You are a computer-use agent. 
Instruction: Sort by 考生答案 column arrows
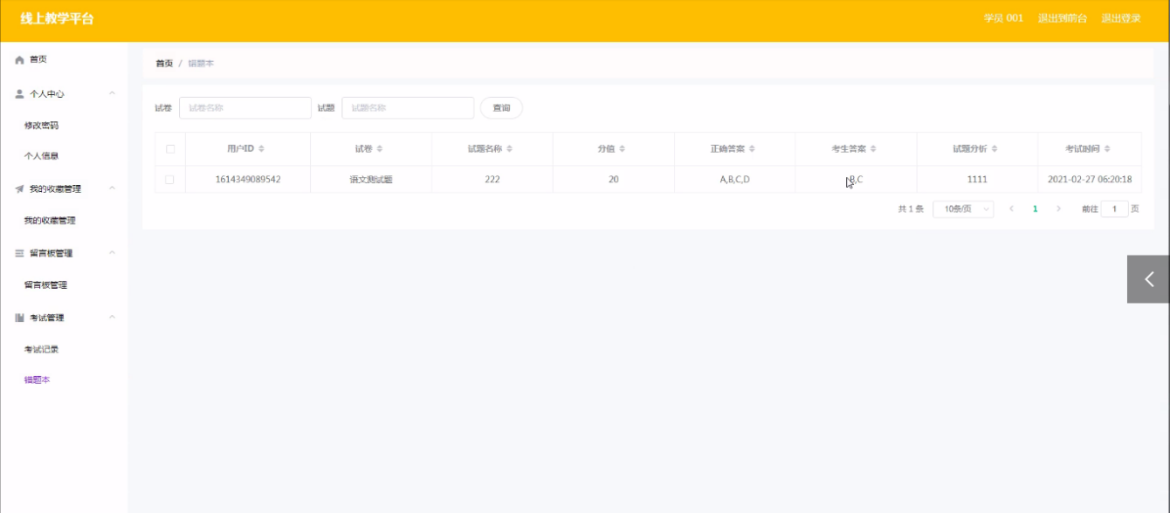(873, 149)
